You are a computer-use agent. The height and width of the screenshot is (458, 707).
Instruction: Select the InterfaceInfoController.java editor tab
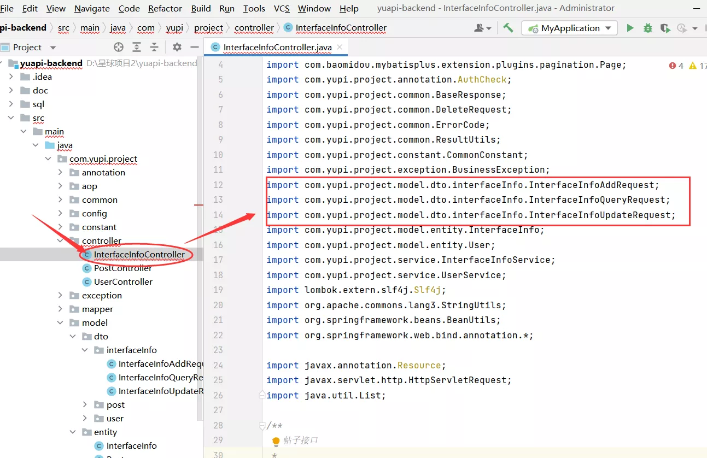277,48
